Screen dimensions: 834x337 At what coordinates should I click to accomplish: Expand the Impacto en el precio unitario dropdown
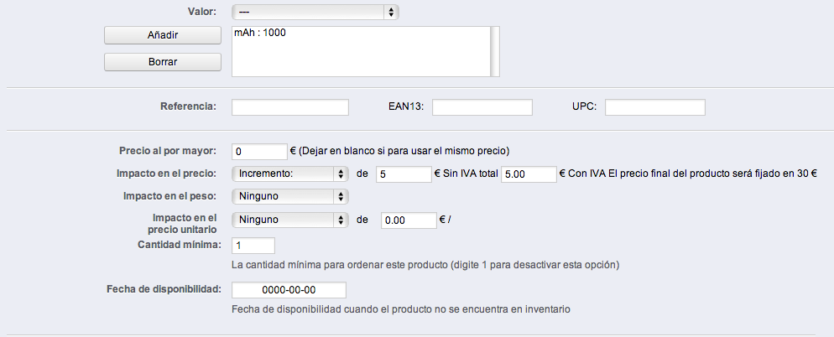tap(289, 220)
